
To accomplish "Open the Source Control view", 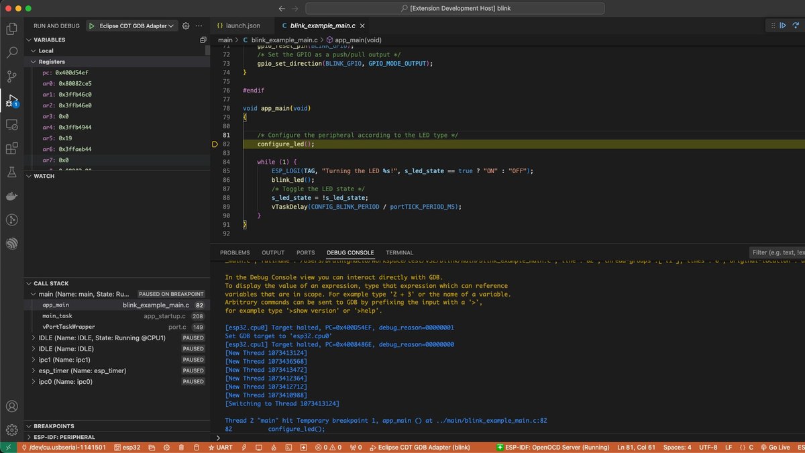I will coord(11,77).
